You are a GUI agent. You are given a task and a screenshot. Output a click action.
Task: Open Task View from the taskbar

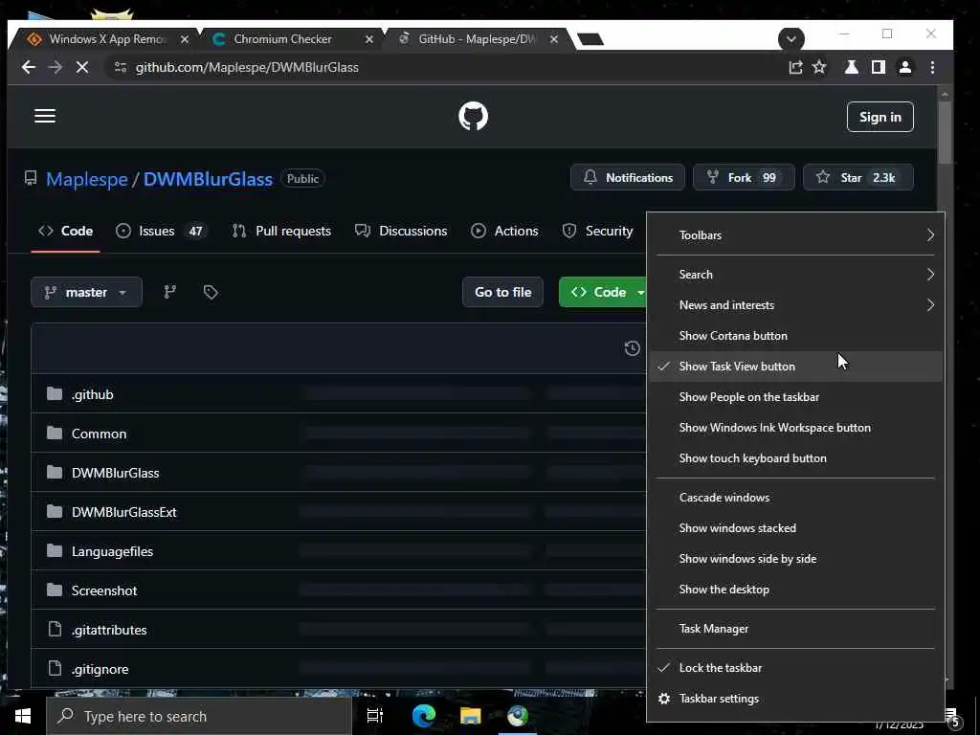tap(375, 716)
